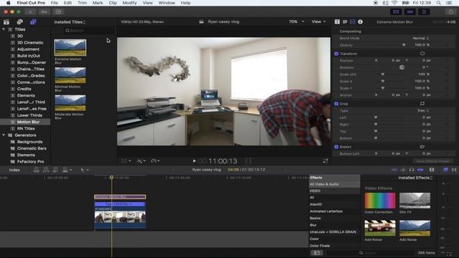
Task: Open the Text inspector tab icon
Action: click(x=345, y=21)
